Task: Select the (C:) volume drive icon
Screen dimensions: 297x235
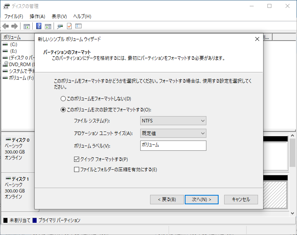Action: click(x=5, y=44)
